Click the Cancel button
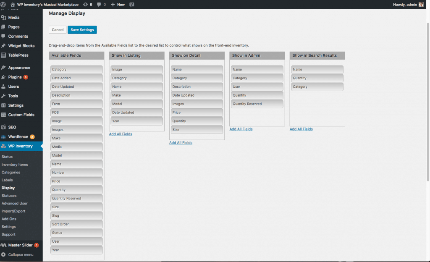 (x=58, y=29)
